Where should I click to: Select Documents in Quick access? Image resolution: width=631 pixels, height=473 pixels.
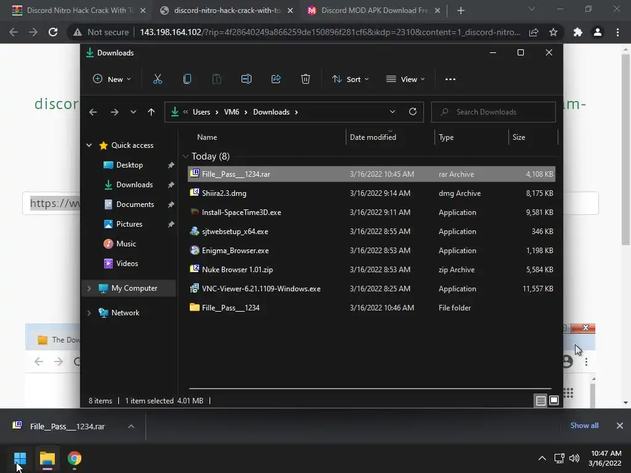135,204
